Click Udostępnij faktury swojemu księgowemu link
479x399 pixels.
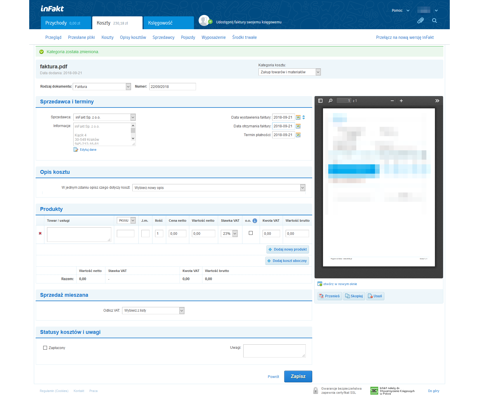tap(249, 22)
